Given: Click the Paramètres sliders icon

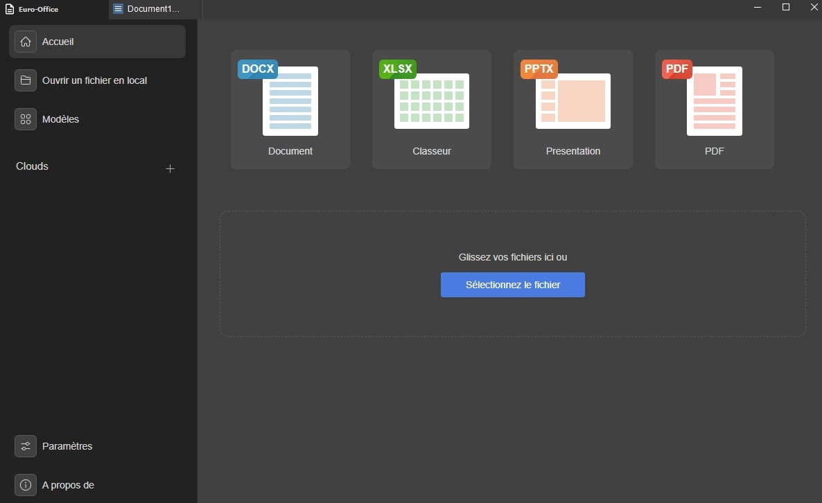Looking at the screenshot, I should [x=26, y=446].
